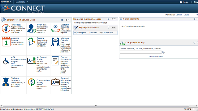Open the ADA Accommodation Request link

[x=18, y=60]
